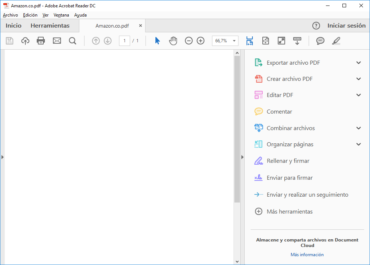This screenshot has width=370, height=265.
Task: Open Enviar para firmar tool
Action: coord(283,178)
